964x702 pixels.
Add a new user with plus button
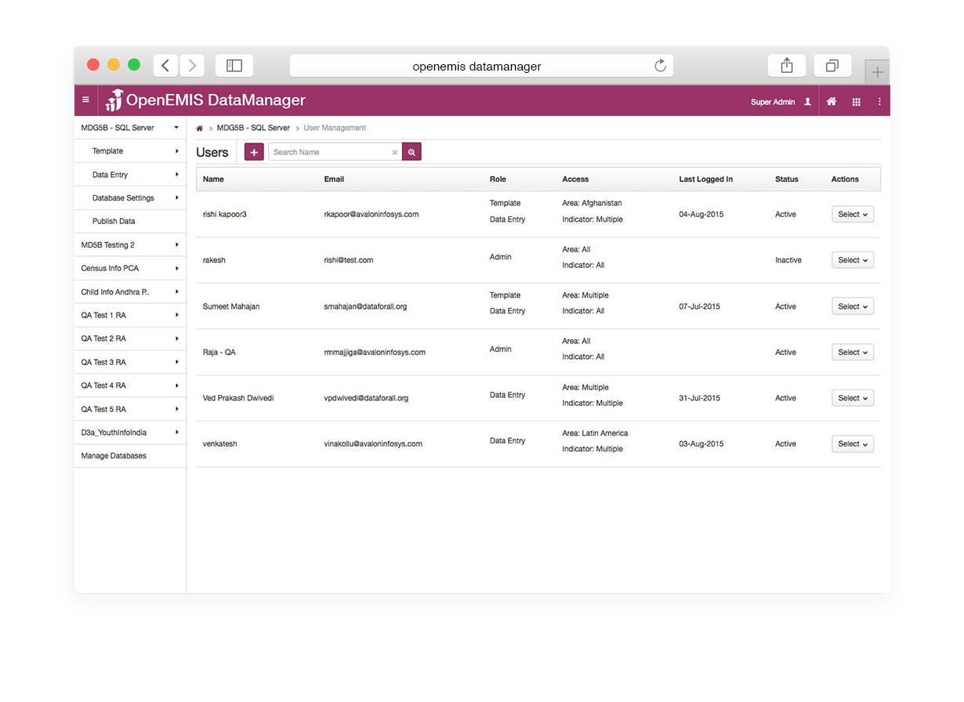(x=254, y=152)
